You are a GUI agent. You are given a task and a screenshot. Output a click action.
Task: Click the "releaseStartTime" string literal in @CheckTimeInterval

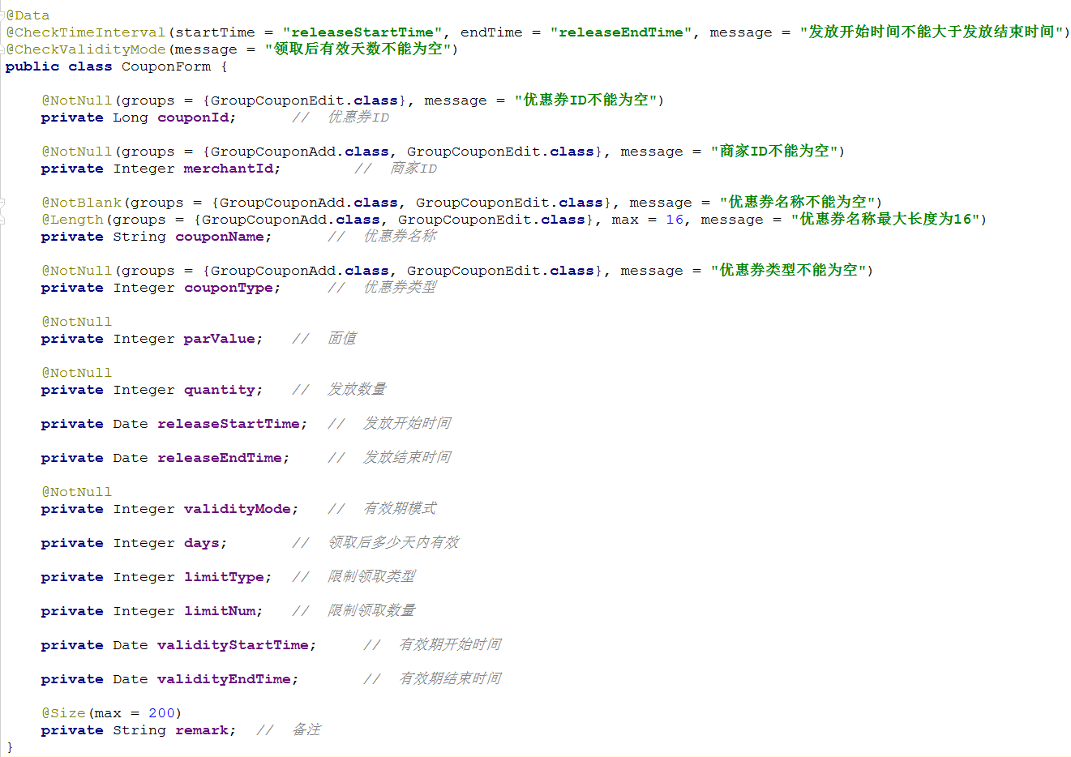pyautogui.click(x=362, y=32)
